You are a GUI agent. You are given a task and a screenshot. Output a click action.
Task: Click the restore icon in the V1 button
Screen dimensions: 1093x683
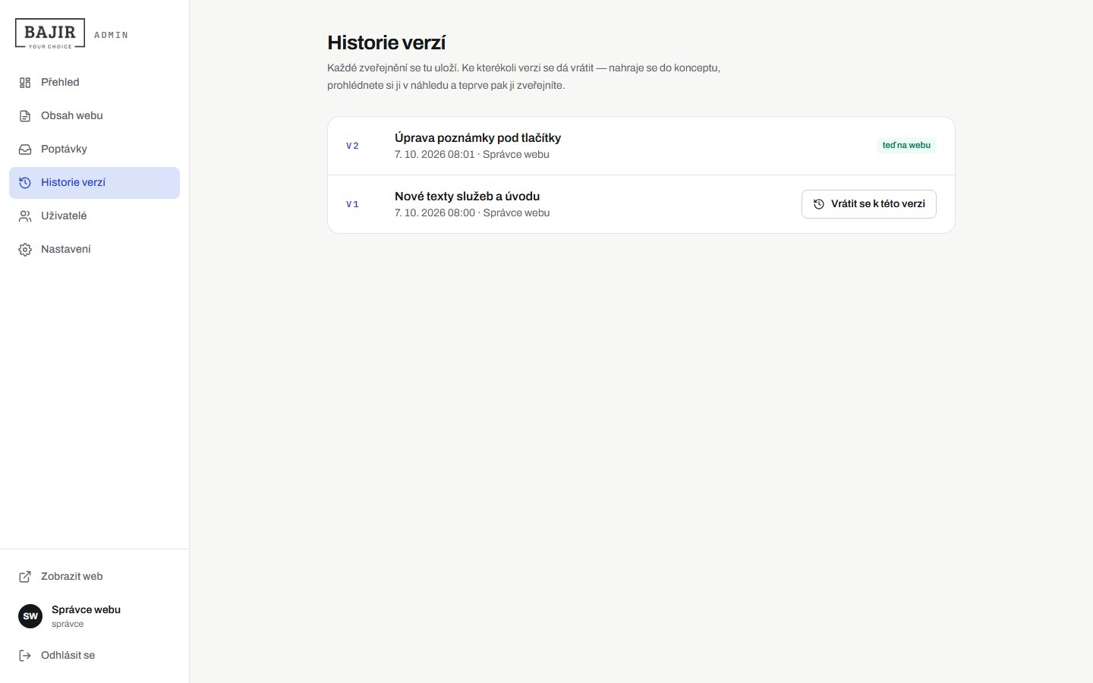819,204
